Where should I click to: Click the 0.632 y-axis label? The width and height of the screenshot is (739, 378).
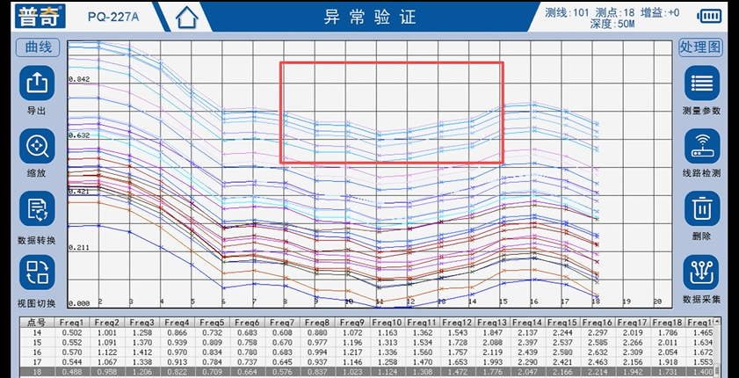coord(79,135)
